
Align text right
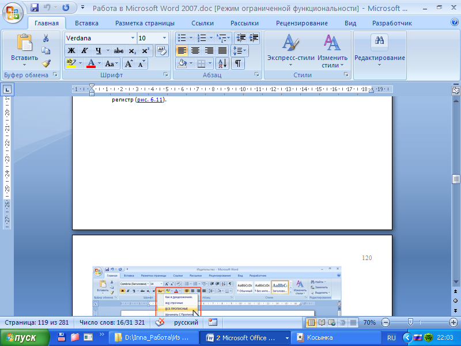209,51
